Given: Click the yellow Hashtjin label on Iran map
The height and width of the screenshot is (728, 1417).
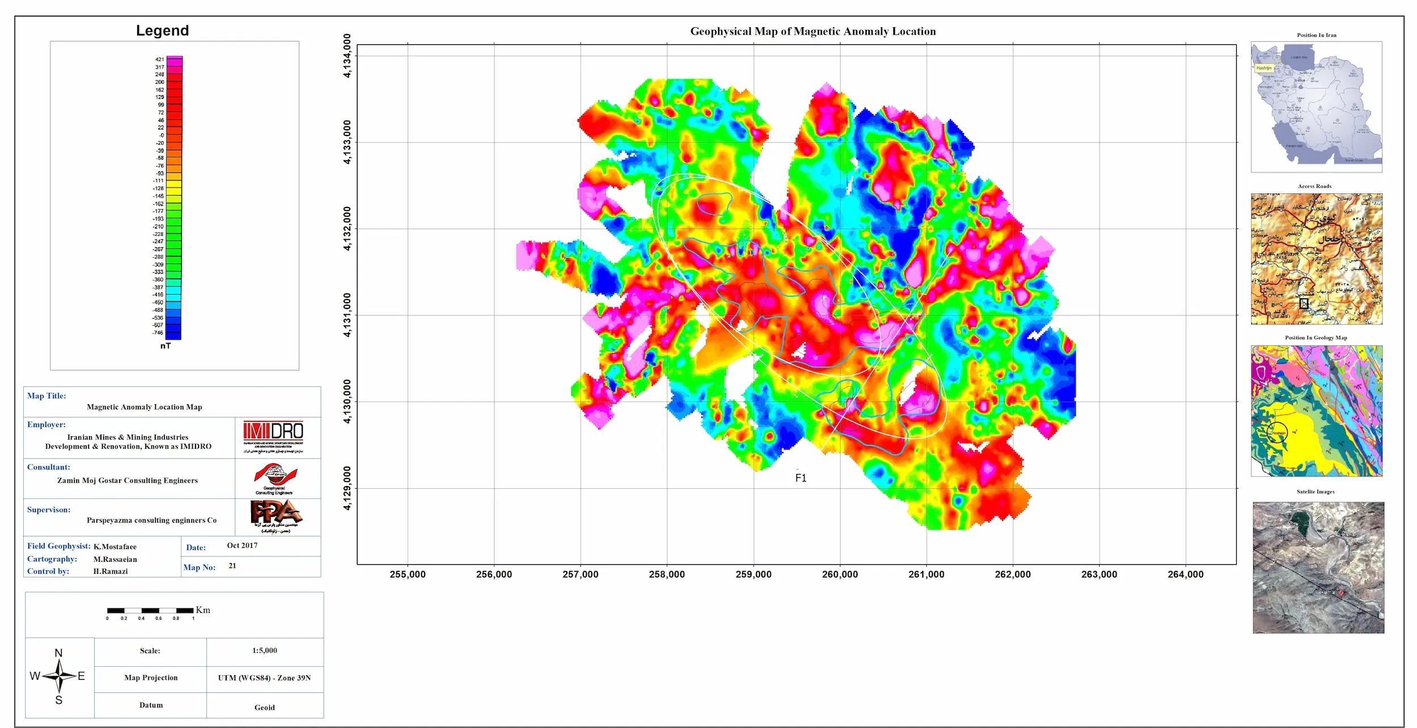Looking at the screenshot, I should 1263,68.
